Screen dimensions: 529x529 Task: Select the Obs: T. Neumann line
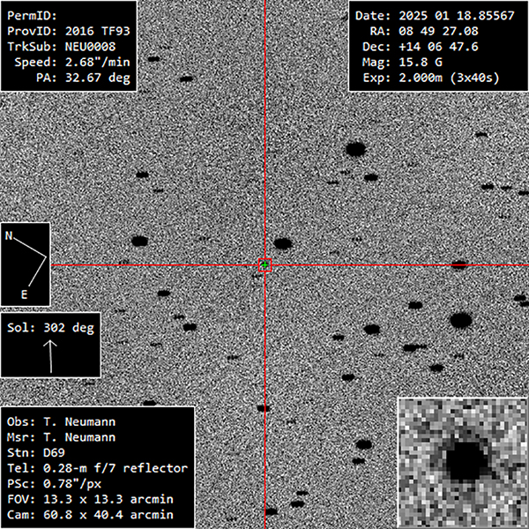pyautogui.click(x=61, y=421)
